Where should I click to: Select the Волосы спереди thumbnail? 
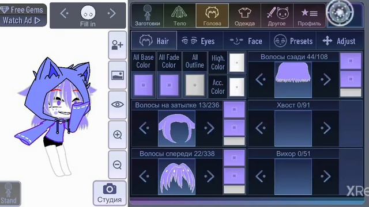click(x=177, y=177)
